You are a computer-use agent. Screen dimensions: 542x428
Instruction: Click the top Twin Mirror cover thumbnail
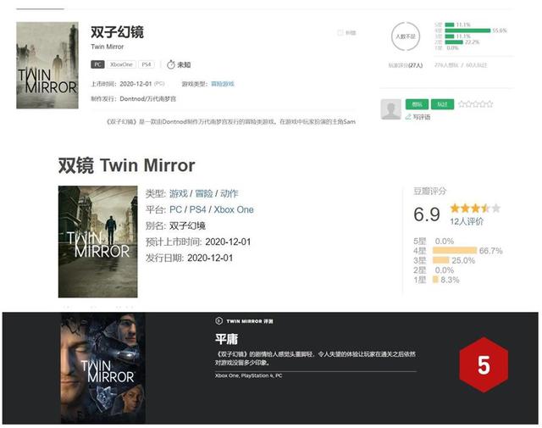47,65
